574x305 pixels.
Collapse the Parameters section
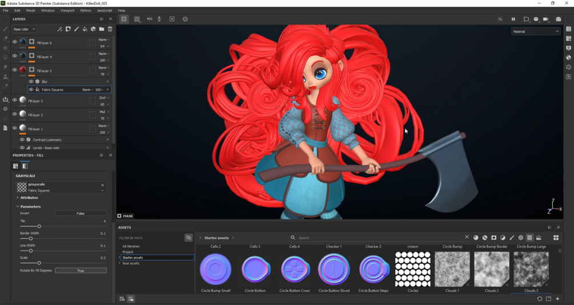click(x=18, y=206)
